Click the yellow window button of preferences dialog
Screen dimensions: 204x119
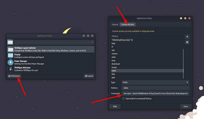[181, 18]
